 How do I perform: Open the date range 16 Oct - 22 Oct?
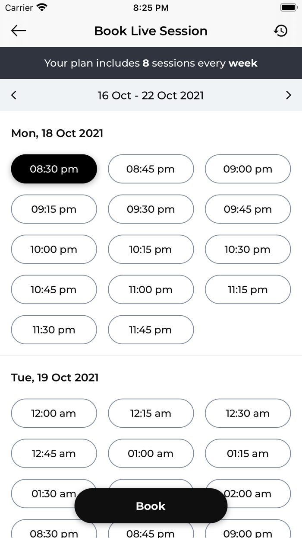point(151,95)
